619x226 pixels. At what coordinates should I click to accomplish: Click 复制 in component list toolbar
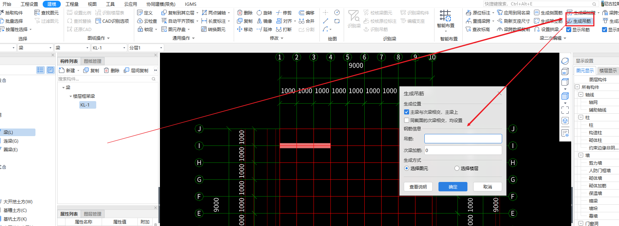[91, 70]
